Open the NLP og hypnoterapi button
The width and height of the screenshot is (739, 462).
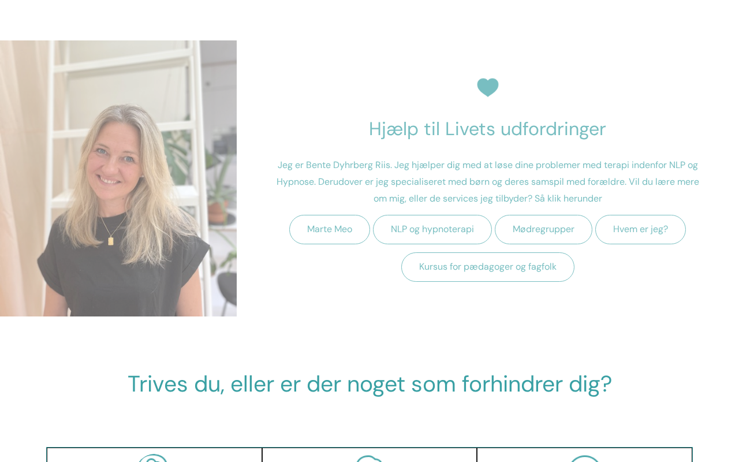[x=432, y=229]
